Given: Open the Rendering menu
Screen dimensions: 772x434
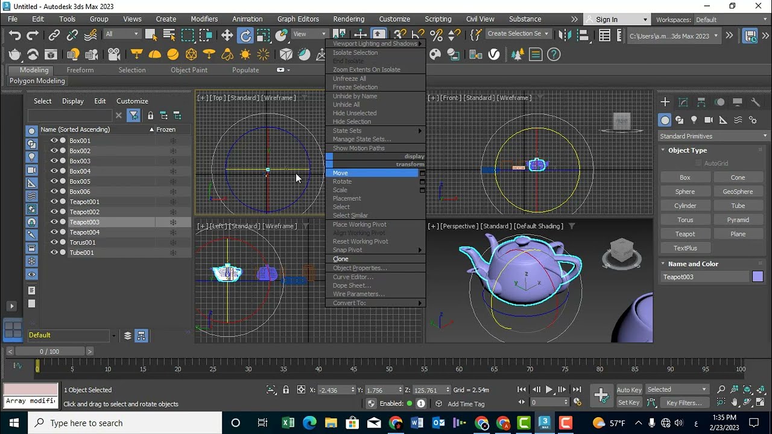Looking at the screenshot, I should (x=349, y=19).
